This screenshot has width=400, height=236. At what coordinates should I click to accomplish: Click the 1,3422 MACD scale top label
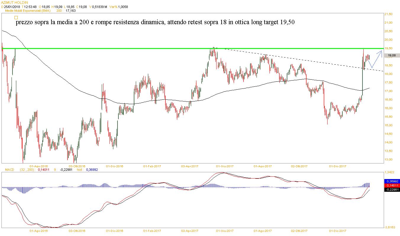pos(389,172)
